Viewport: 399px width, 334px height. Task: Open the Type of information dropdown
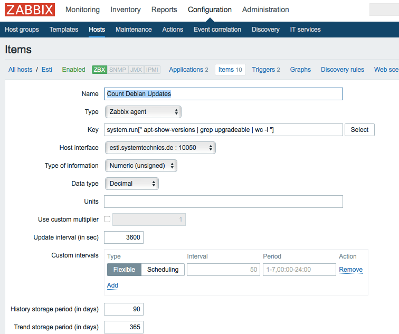coord(141,166)
